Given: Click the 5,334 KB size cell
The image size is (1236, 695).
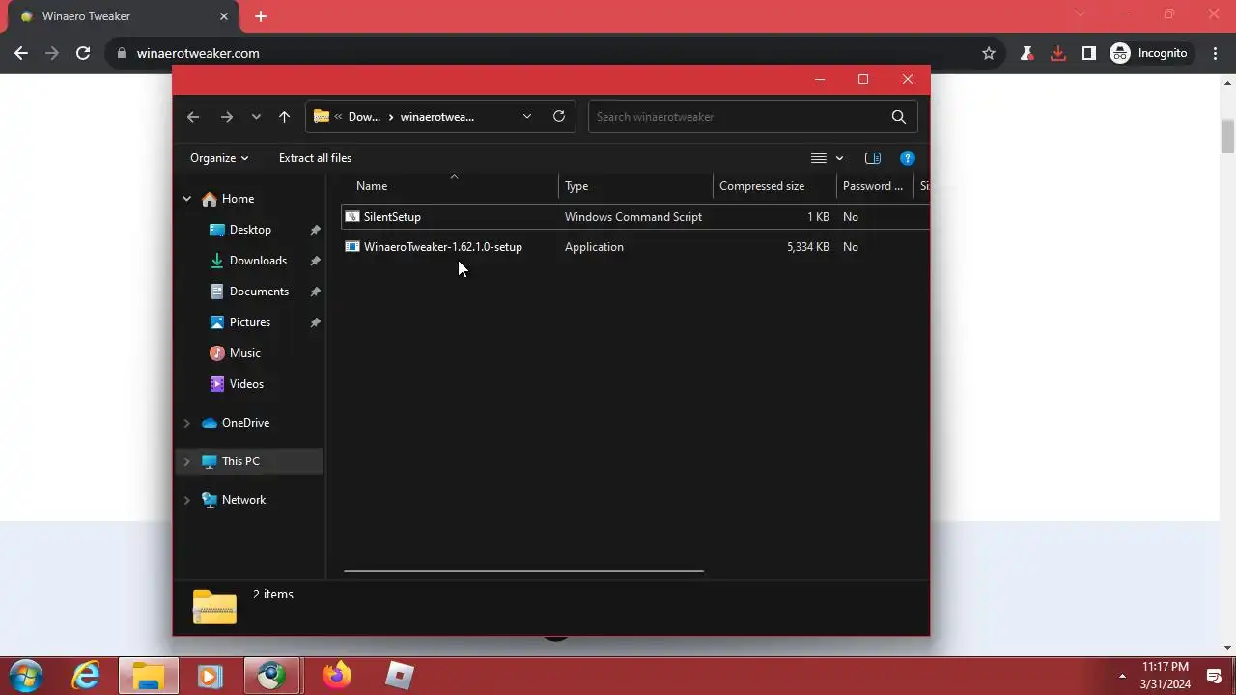Looking at the screenshot, I should pos(808,247).
